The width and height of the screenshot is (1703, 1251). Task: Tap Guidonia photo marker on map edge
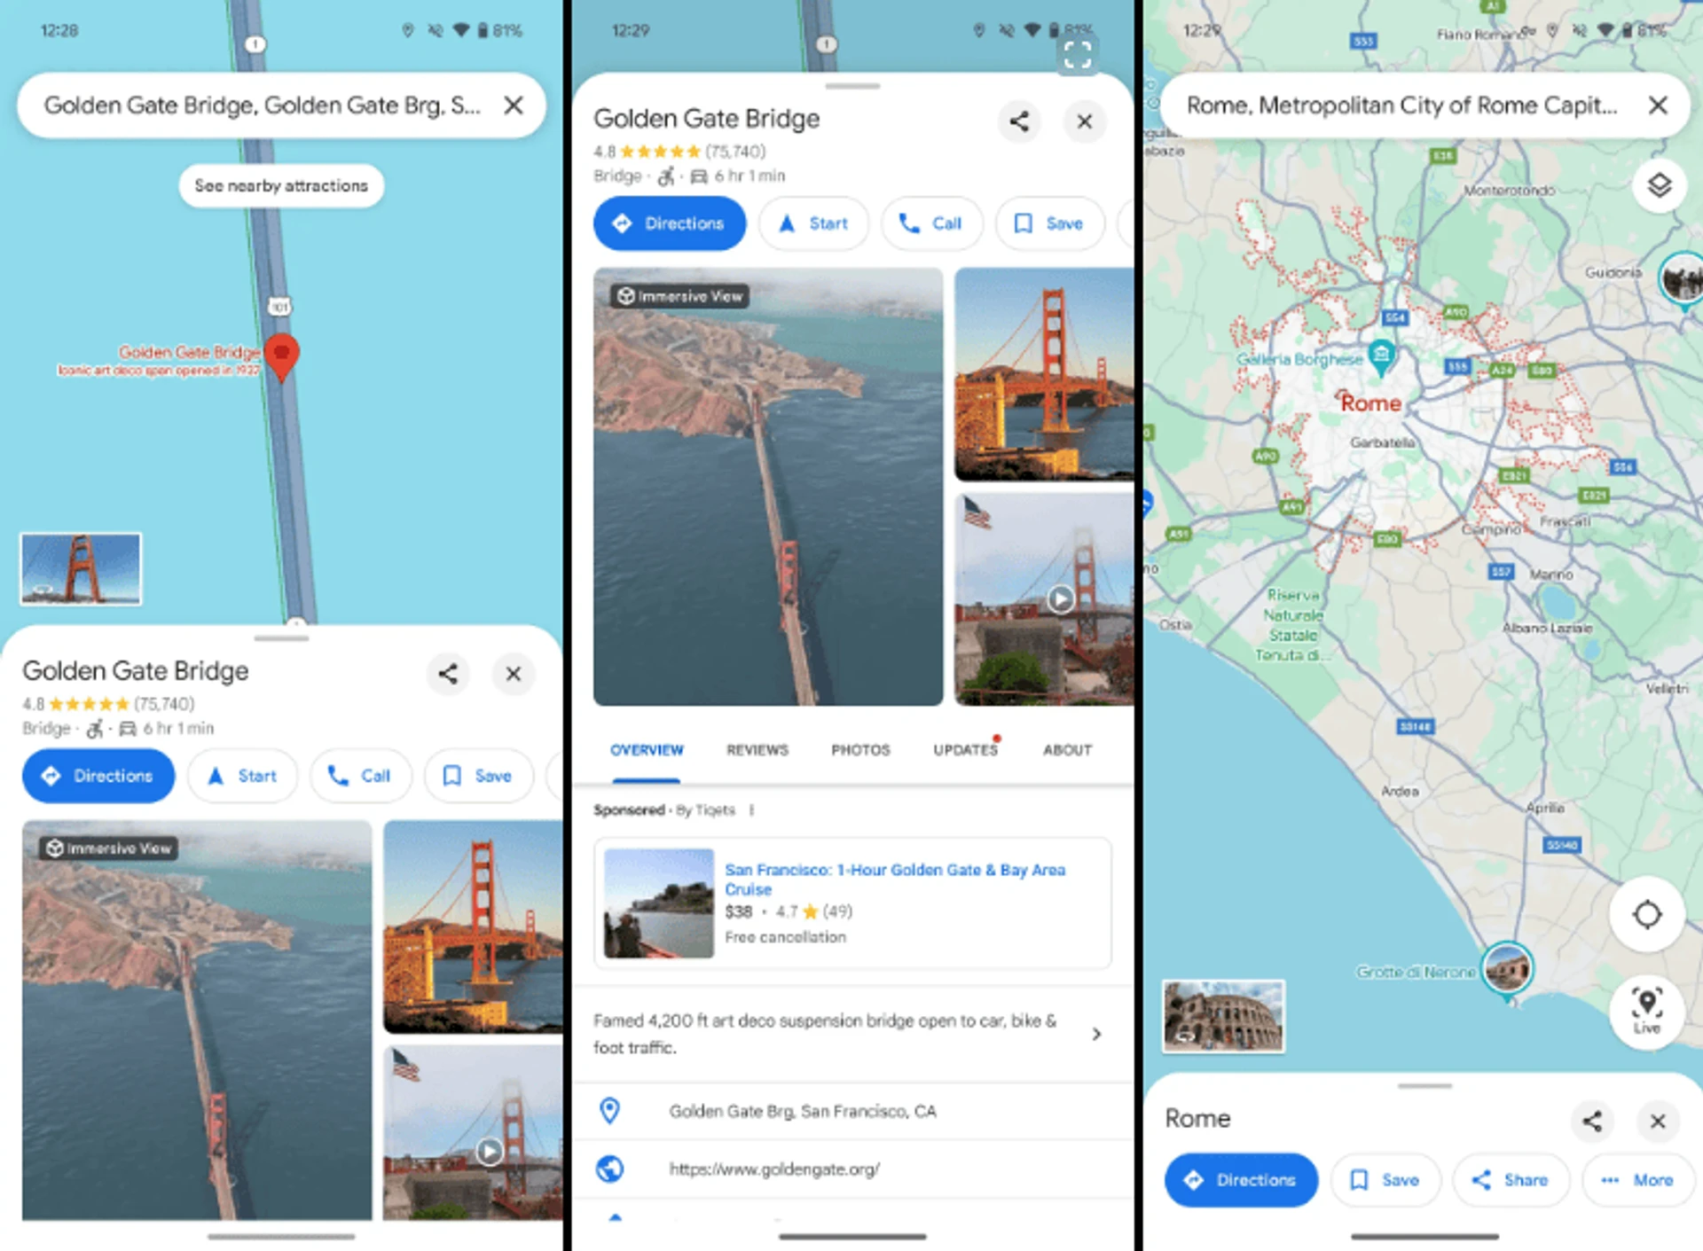coord(1683,279)
